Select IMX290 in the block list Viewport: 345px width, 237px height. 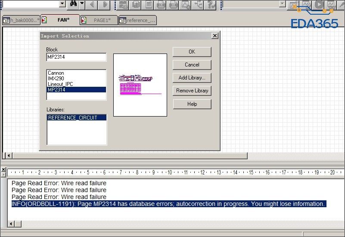click(x=76, y=79)
